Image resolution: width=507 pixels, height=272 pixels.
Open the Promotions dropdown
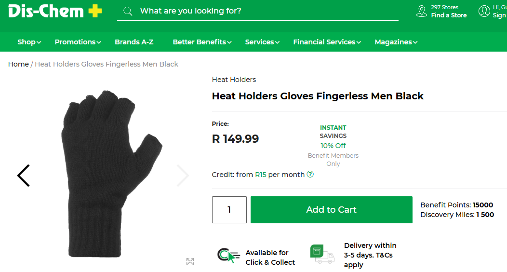tap(78, 42)
